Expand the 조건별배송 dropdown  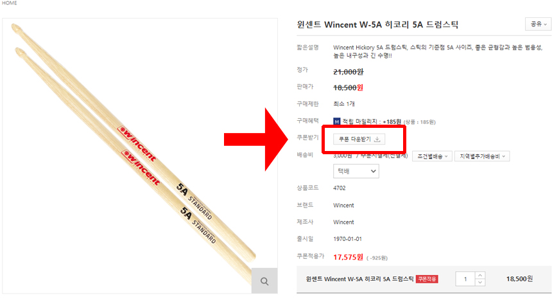pos(432,156)
